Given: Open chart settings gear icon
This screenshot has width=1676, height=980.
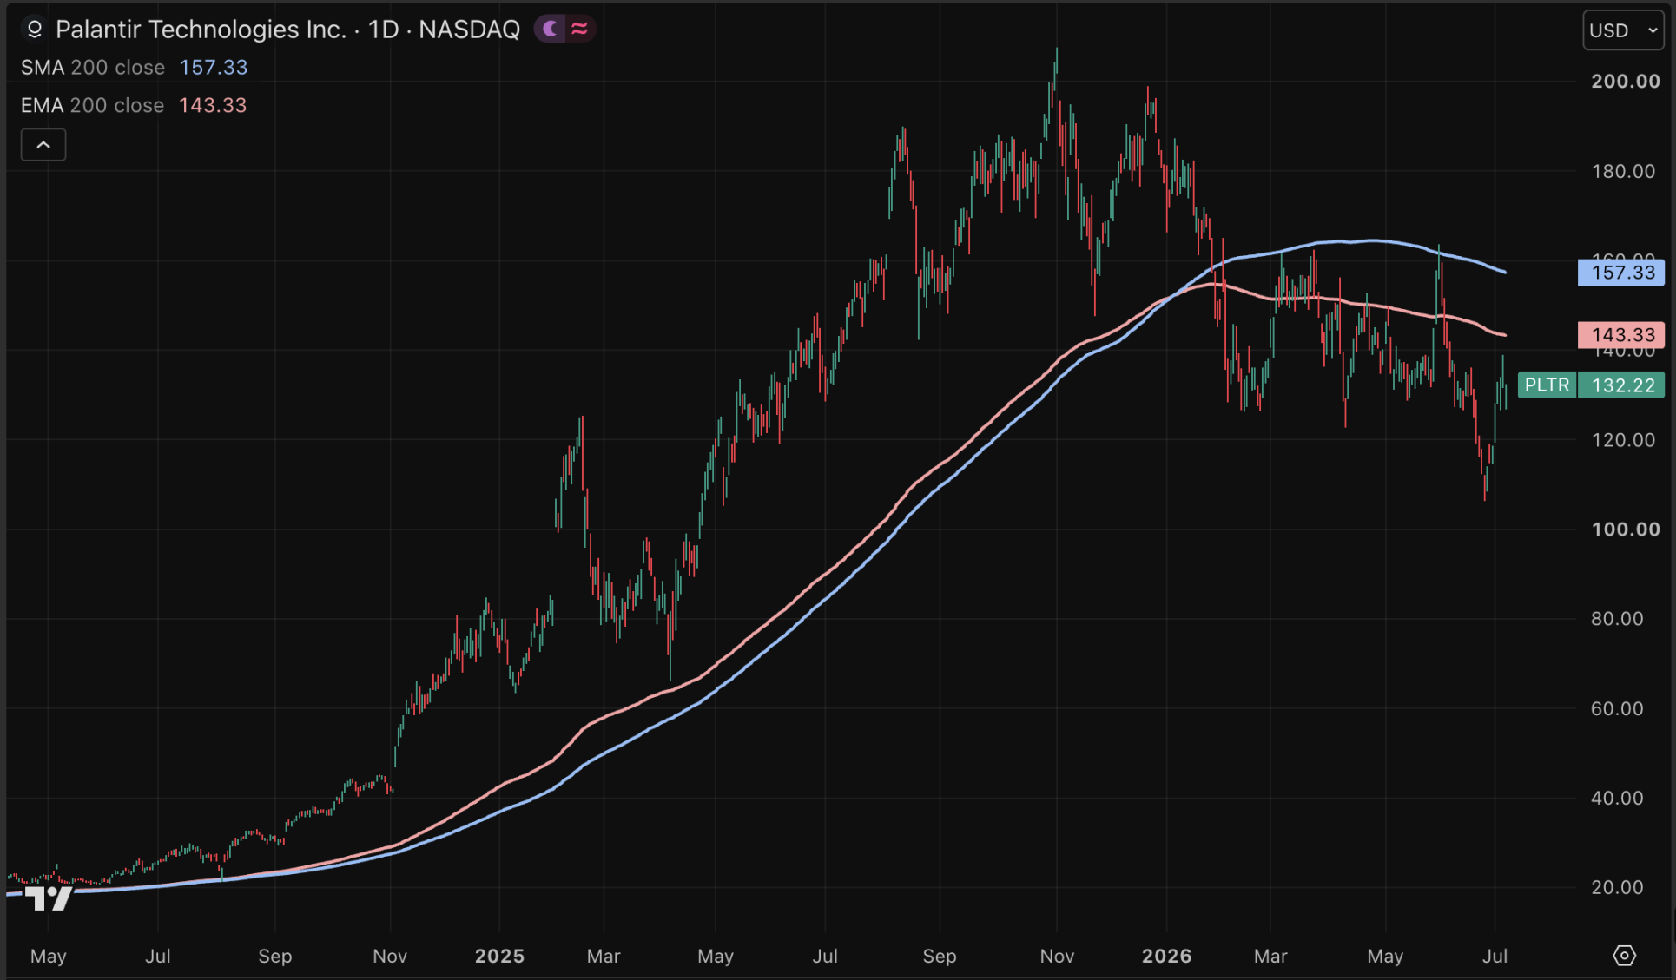Looking at the screenshot, I should (1624, 956).
